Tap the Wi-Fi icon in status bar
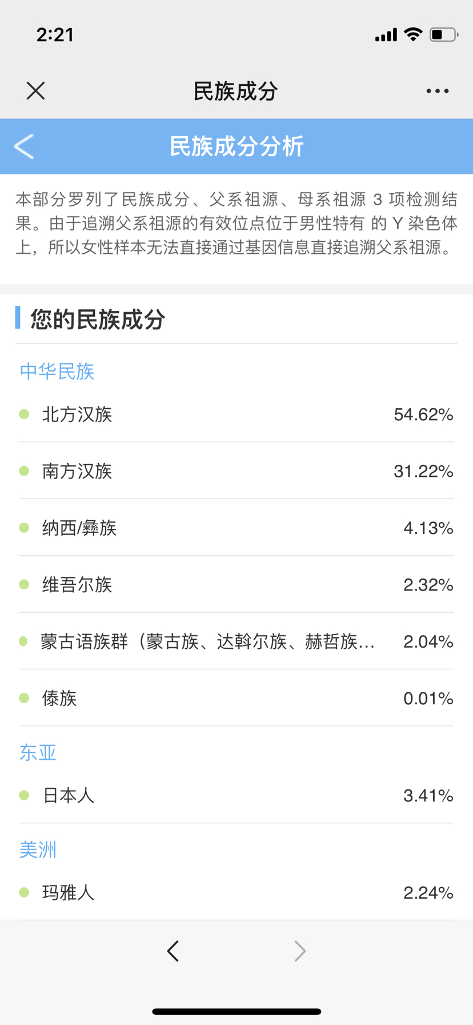 click(412, 34)
